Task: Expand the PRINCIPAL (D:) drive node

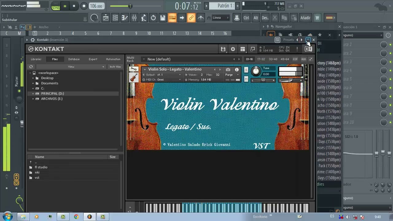Action: [x=33, y=94]
